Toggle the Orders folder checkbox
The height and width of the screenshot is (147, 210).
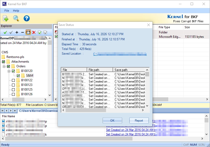tap(9, 67)
